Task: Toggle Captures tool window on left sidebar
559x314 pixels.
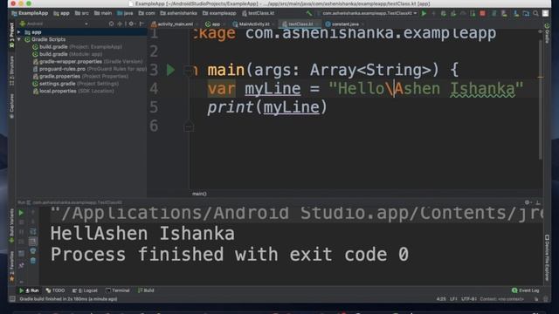Action: click(11, 106)
